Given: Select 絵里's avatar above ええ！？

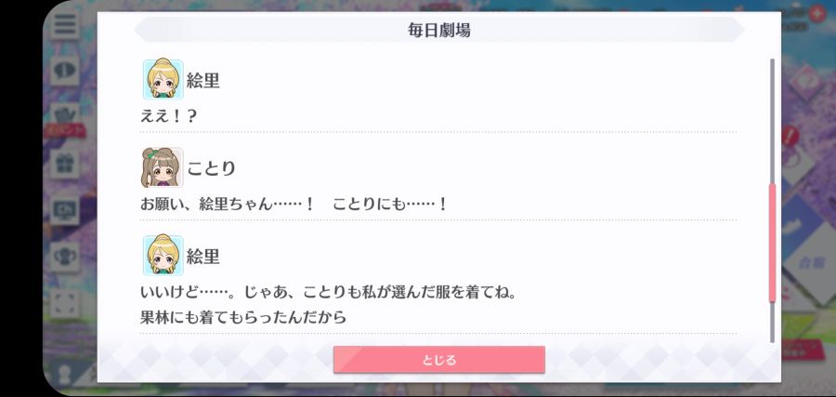Looking at the screenshot, I should coord(163,80).
